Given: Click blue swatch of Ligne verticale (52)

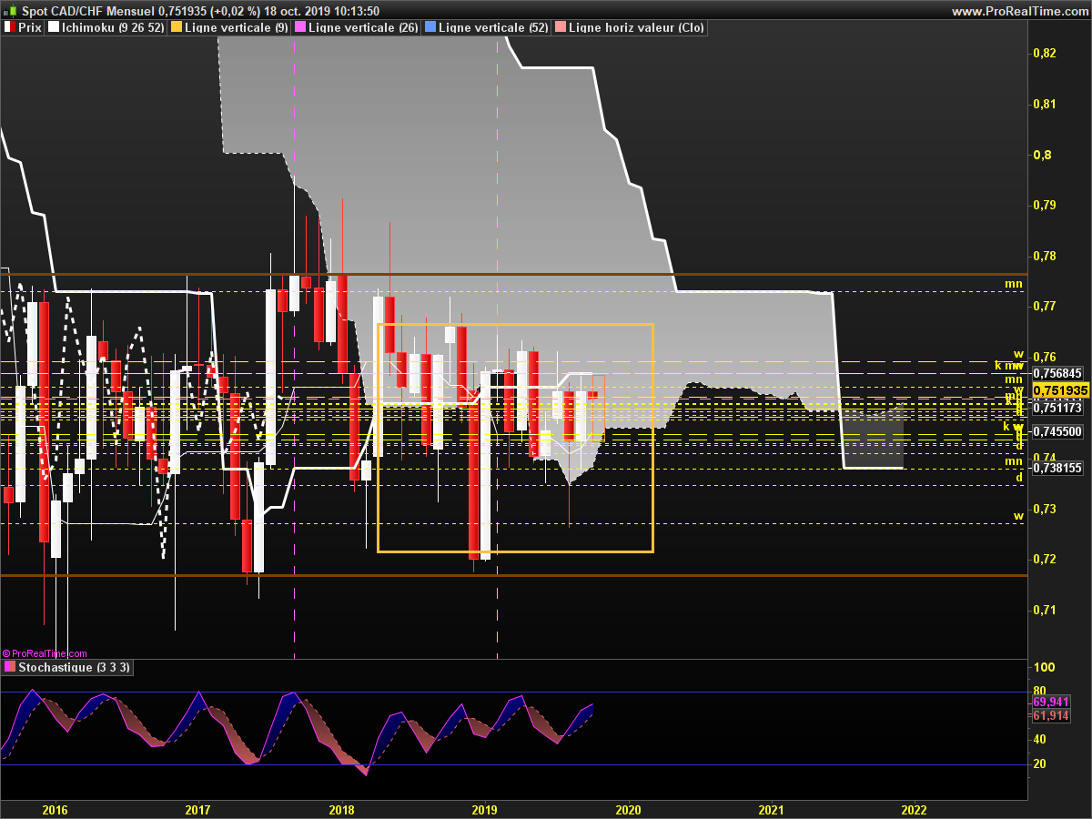Looking at the screenshot, I should (x=430, y=27).
